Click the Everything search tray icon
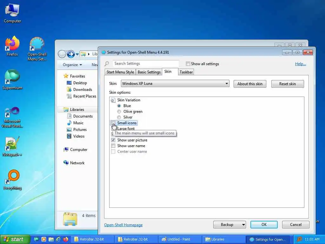325x244 pixels. pyautogui.click(x=299, y=239)
